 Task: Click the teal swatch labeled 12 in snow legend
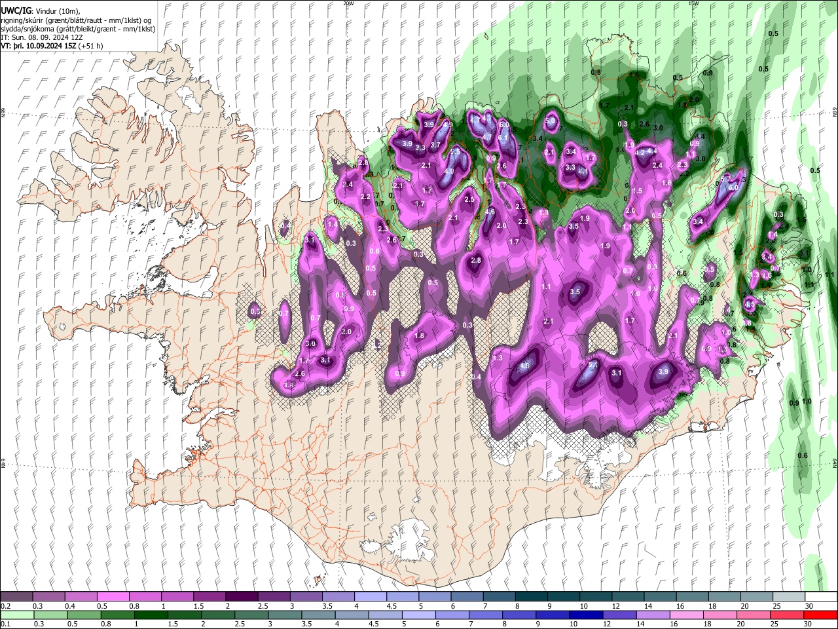pyautogui.click(x=627, y=597)
